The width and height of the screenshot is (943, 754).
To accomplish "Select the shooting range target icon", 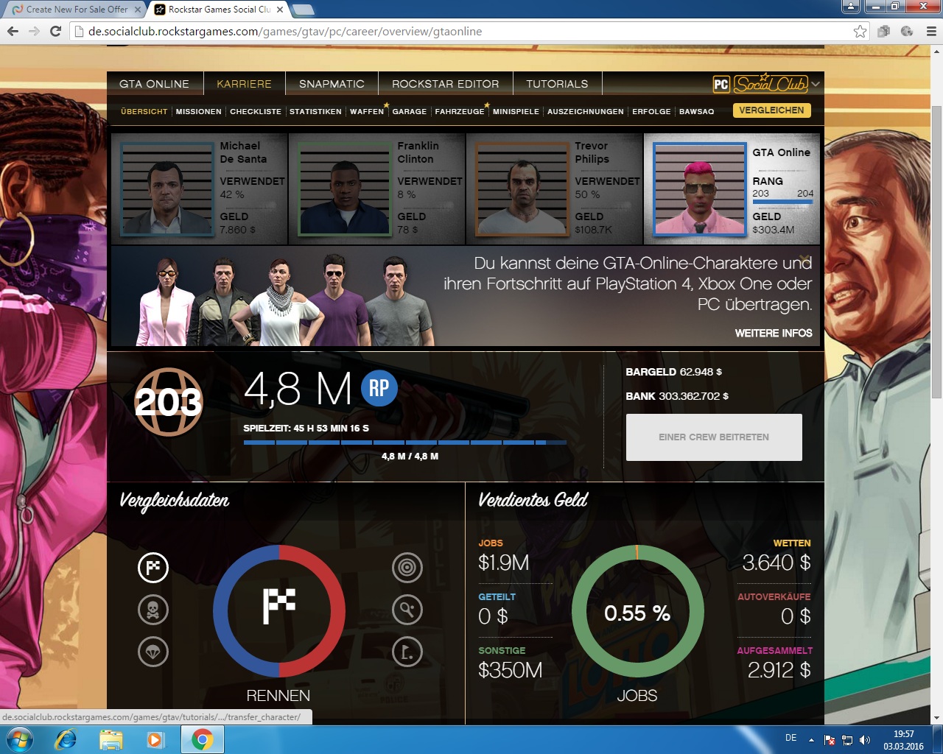I will (x=407, y=568).
